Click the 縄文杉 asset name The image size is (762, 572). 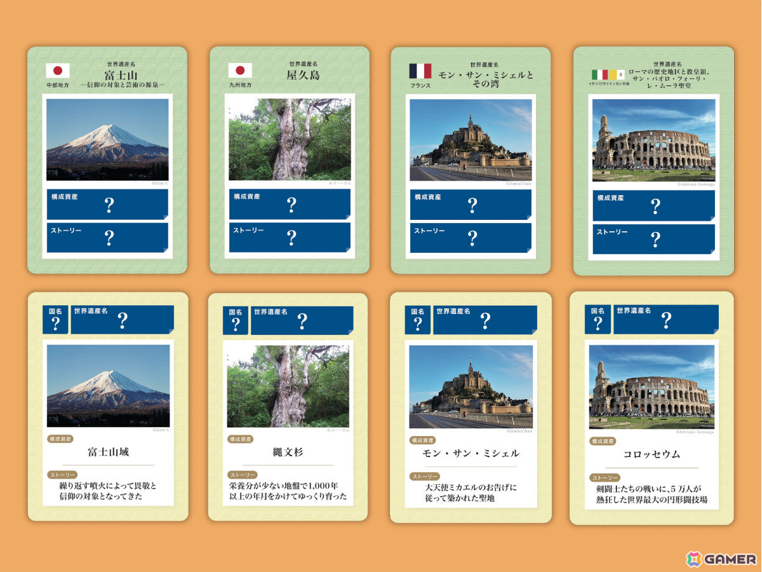click(x=288, y=453)
